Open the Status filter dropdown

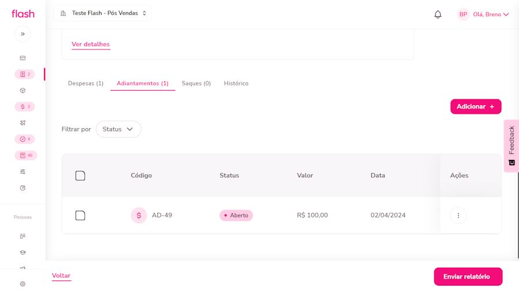118,129
